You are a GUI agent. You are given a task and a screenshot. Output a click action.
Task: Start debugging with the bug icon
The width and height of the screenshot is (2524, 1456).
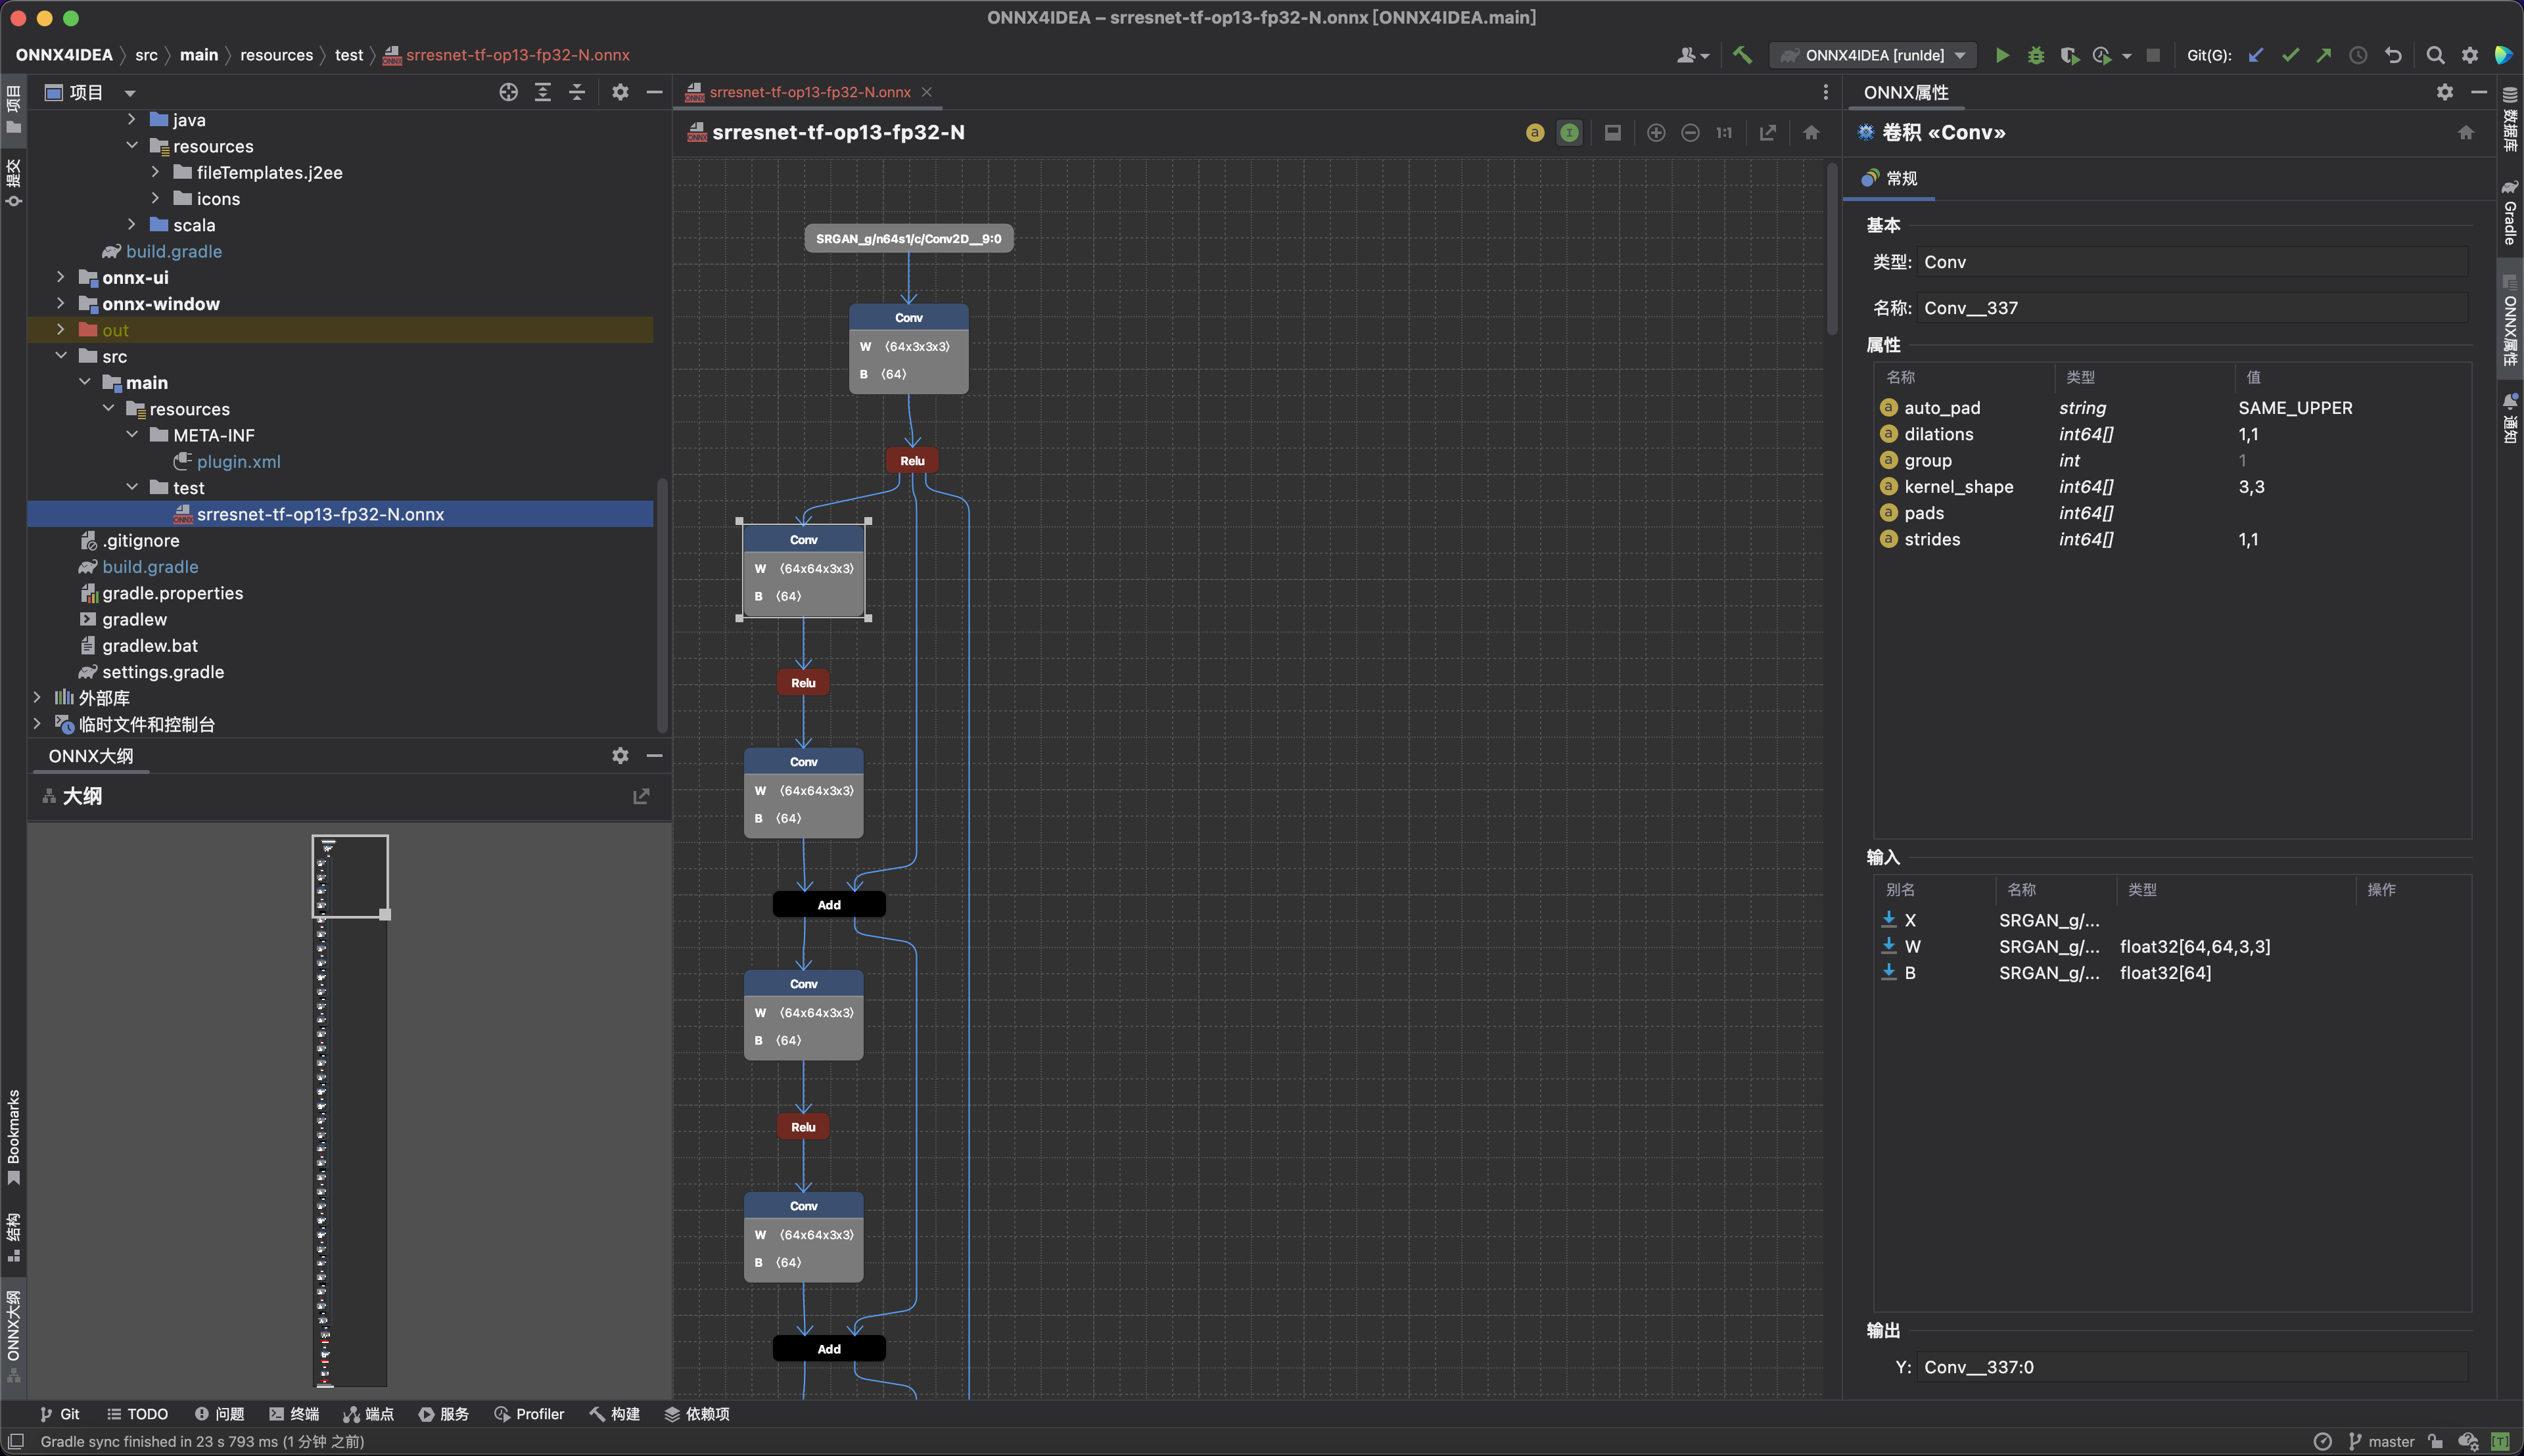(x=2037, y=55)
